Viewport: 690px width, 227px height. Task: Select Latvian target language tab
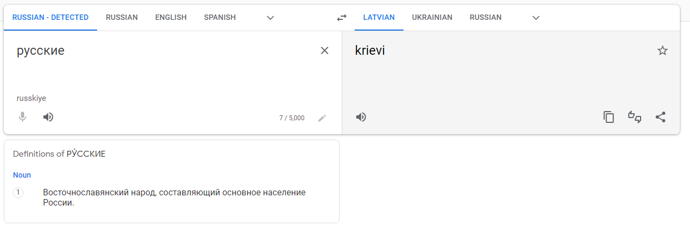pyautogui.click(x=379, y=17)
